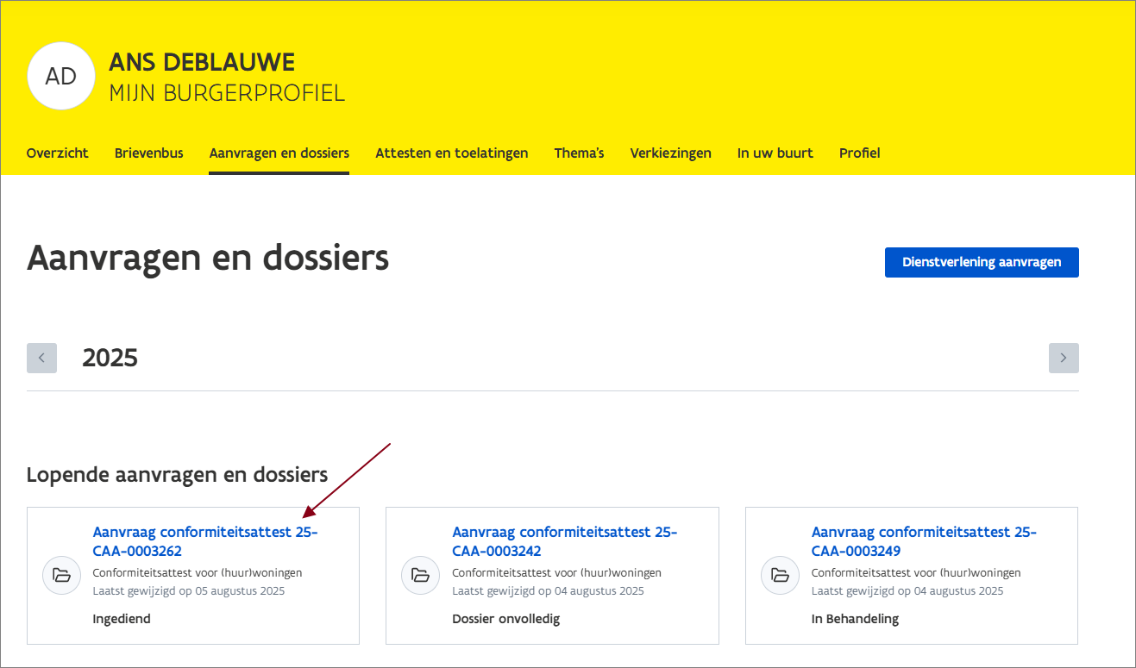1136x668 pixels.
Task: Switch to In uw buurt tab
Action: 775,153
